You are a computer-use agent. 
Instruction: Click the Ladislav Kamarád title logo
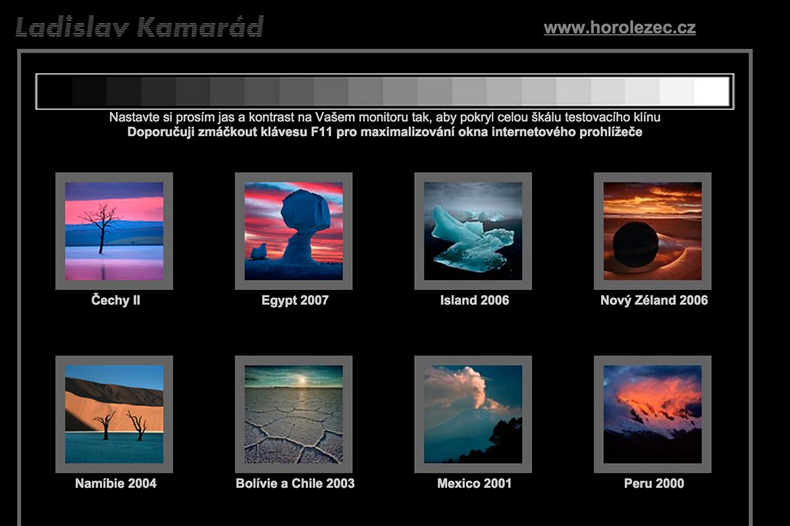pyautogui.click(x=140, y=28)
